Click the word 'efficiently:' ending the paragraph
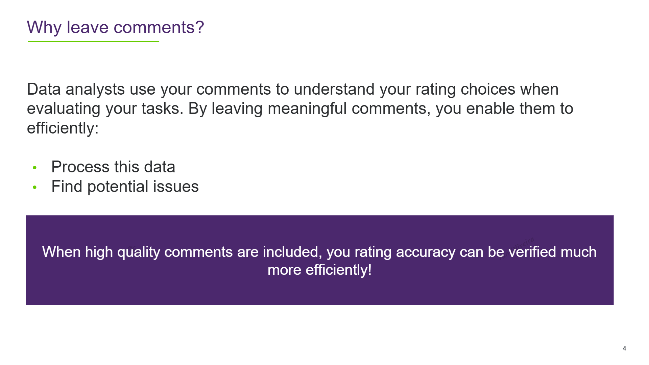 tap(63, 128)
